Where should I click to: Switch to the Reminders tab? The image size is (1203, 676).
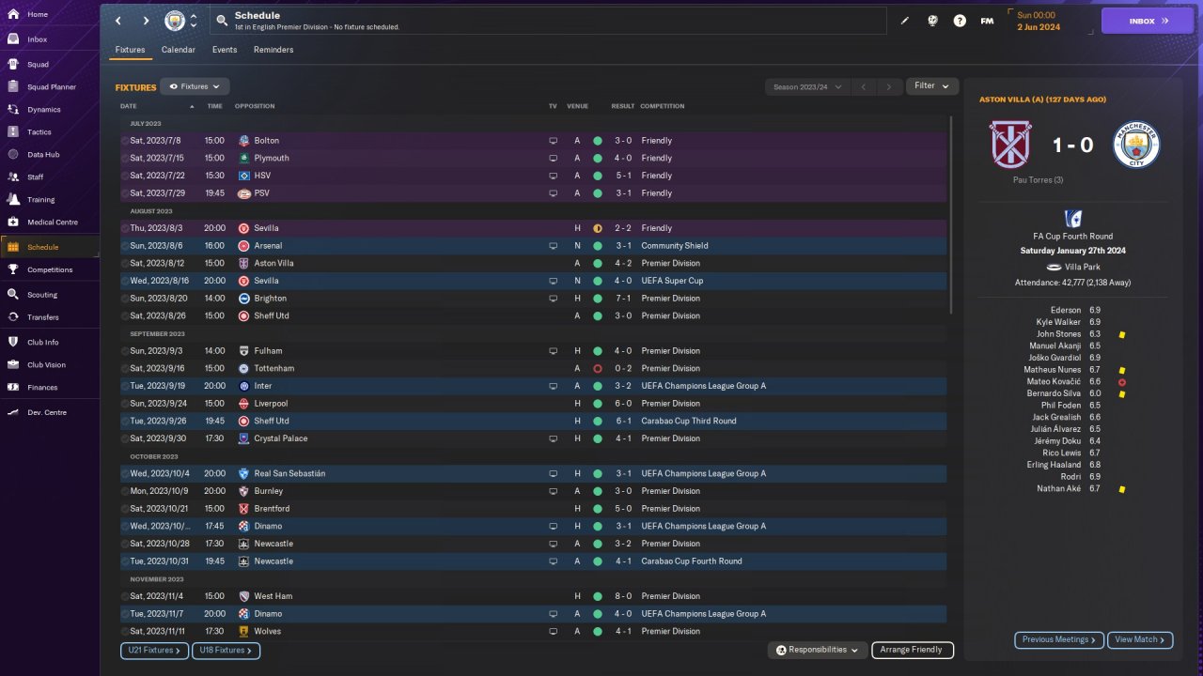point(273,50)
